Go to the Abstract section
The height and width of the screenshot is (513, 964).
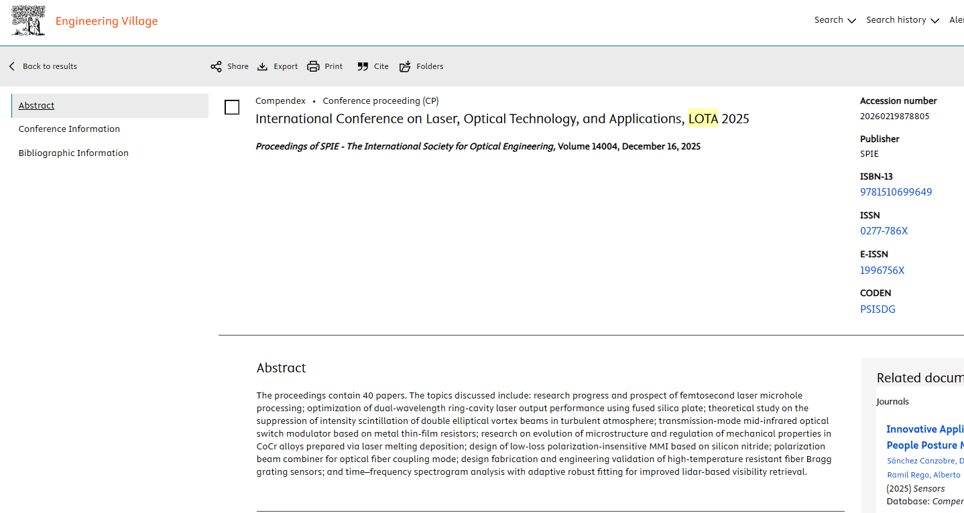pyautogui.click(x=37, y=106)
